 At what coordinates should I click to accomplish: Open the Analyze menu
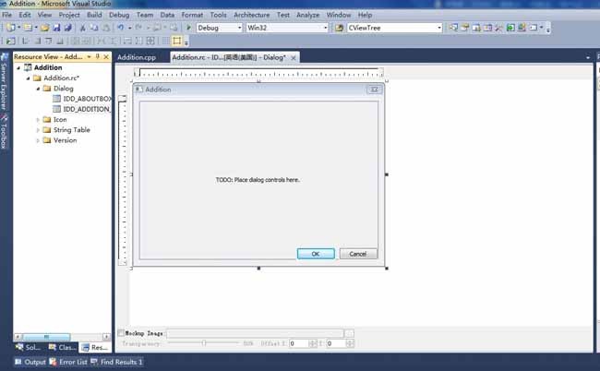(x=308, y=15)
